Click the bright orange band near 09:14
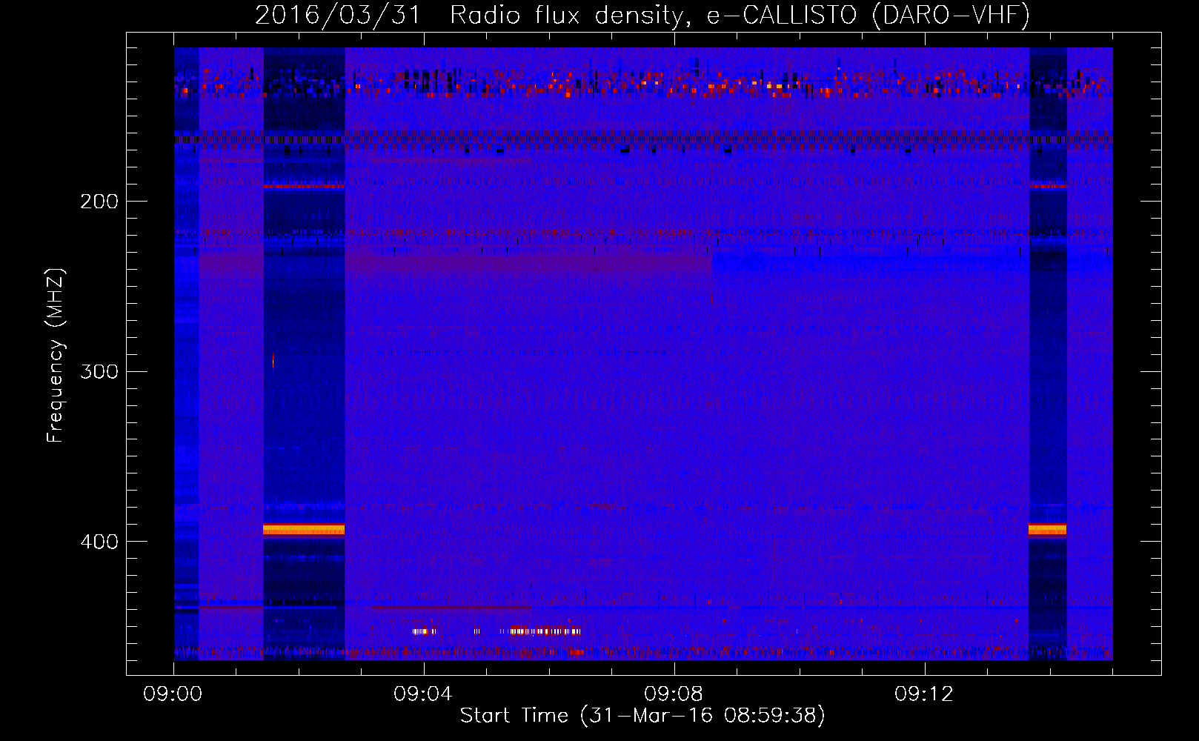 tap(1047, 529)
